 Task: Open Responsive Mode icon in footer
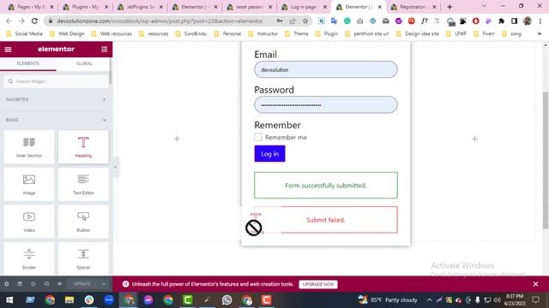[x=46, y=284]
